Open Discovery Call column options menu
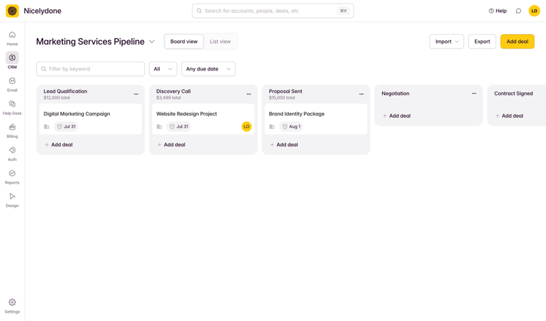 pos(248,94)
